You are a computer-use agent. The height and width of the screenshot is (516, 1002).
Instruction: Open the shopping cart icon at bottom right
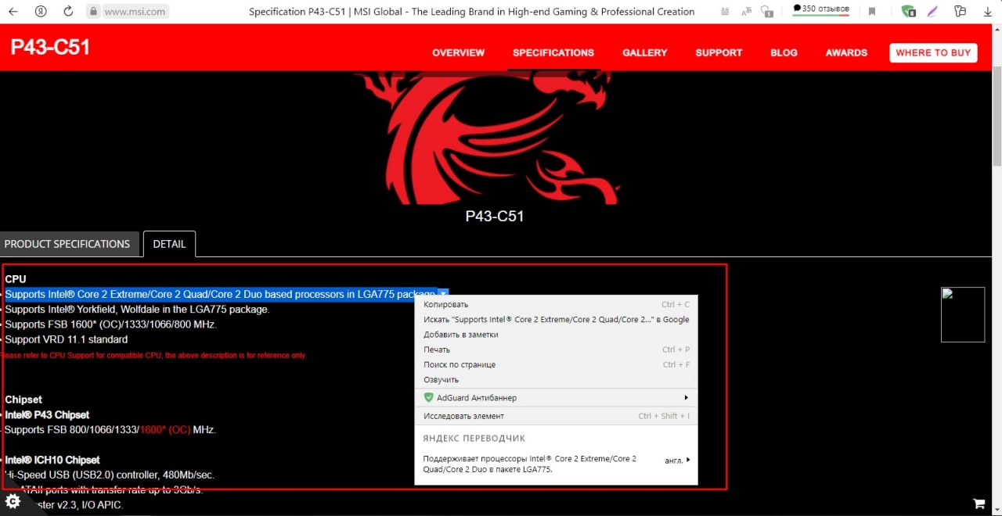point(979,503)
